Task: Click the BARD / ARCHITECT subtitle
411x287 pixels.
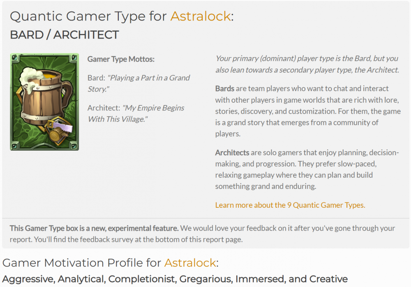Action: [x=64, y=35]
